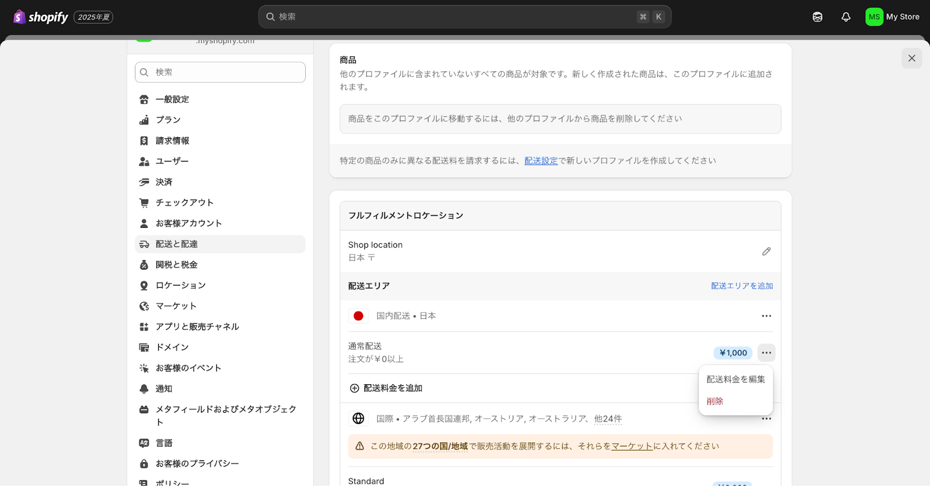Click the warning triangle icon
The width and height of the screenshot is (930, 486).
360,446
